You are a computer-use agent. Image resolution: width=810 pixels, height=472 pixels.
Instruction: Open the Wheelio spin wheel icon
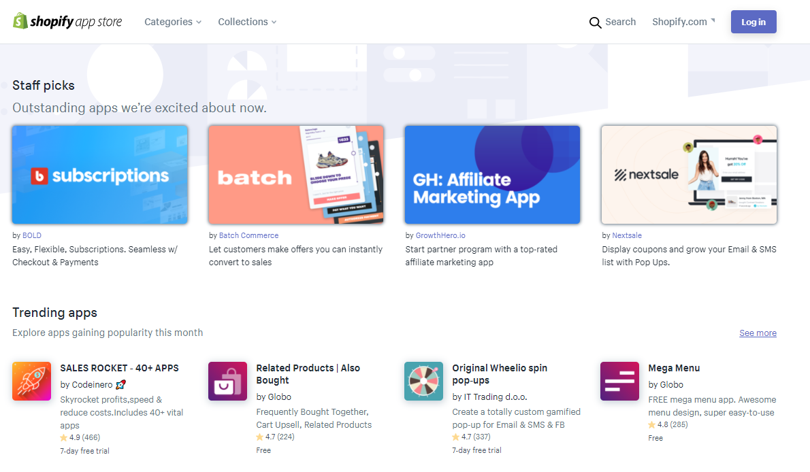(x=423, y=381)
